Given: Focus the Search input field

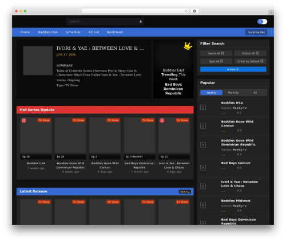Looking at the screenshot, I should pyautogui.click(x=105, y=22).
